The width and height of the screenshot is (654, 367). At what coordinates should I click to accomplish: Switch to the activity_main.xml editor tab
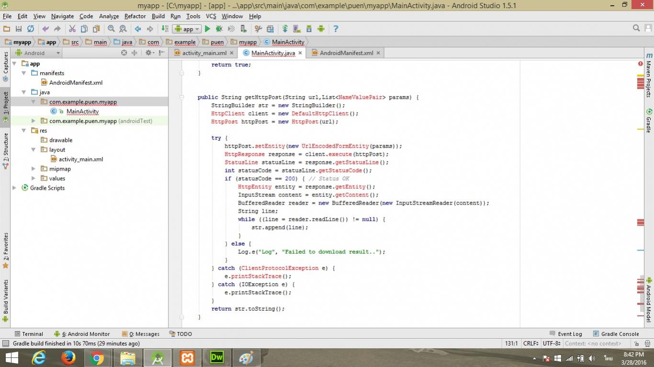[x=204, y=53]
